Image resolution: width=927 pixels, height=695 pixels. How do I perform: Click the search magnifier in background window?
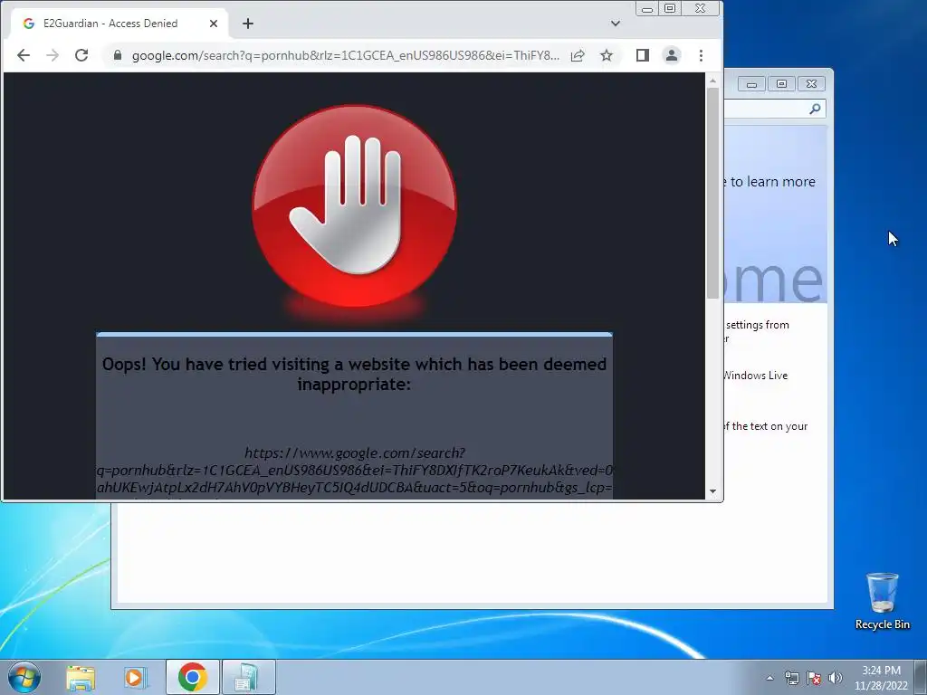tap(816, 109)
